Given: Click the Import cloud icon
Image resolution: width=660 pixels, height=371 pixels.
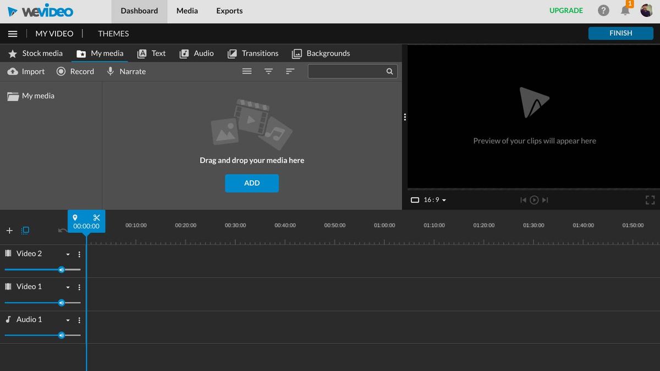Looking at the screenshot, I should (x=13, y=71).
